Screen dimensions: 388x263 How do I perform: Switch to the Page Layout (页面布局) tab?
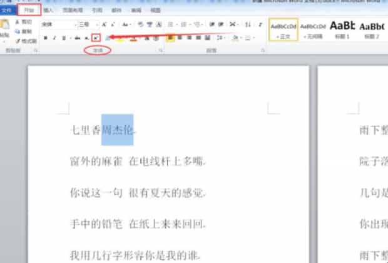73,11
